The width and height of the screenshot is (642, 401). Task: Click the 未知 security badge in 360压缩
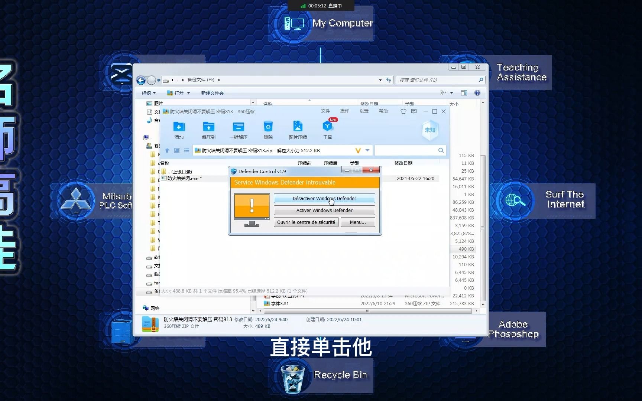coord(430,130)
